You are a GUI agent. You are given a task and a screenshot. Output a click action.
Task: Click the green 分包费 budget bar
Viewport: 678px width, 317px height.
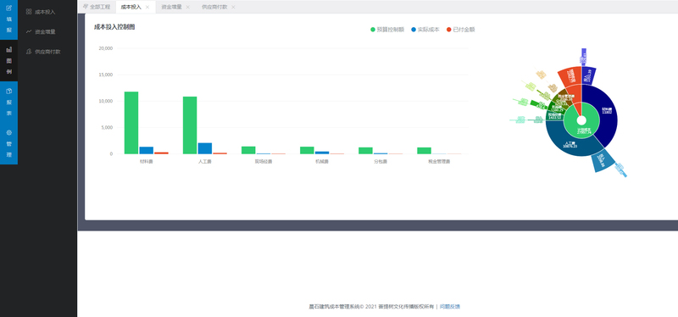[365, 151]
